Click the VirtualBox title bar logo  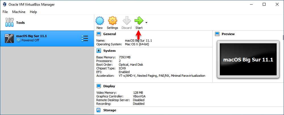click(4, 4)
